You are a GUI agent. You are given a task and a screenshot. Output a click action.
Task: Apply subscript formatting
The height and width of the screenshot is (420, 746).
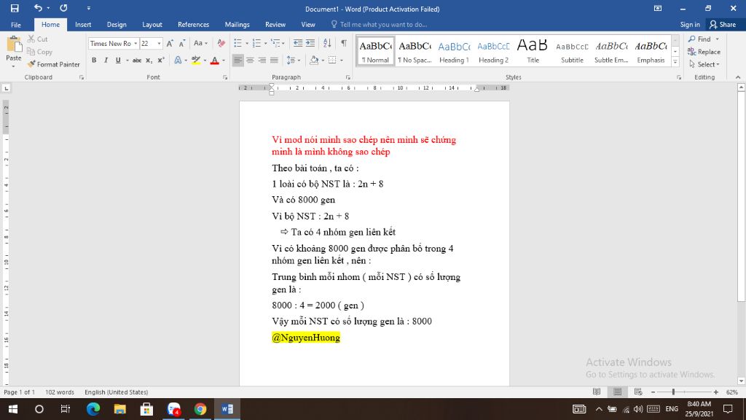pyautogui.click(x=149, y=60)
